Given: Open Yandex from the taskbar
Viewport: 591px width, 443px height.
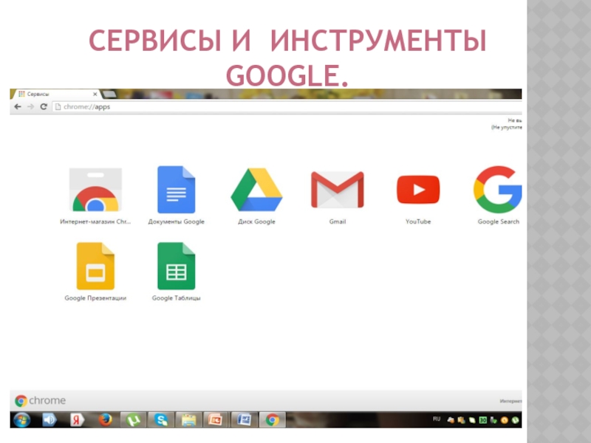Looking at the screenshot, I should 77,419.
